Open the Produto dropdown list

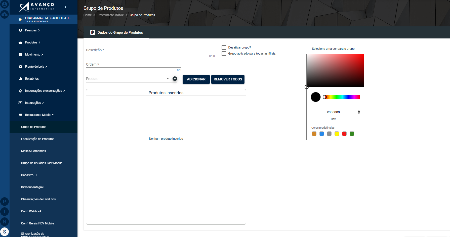[168, 79]
